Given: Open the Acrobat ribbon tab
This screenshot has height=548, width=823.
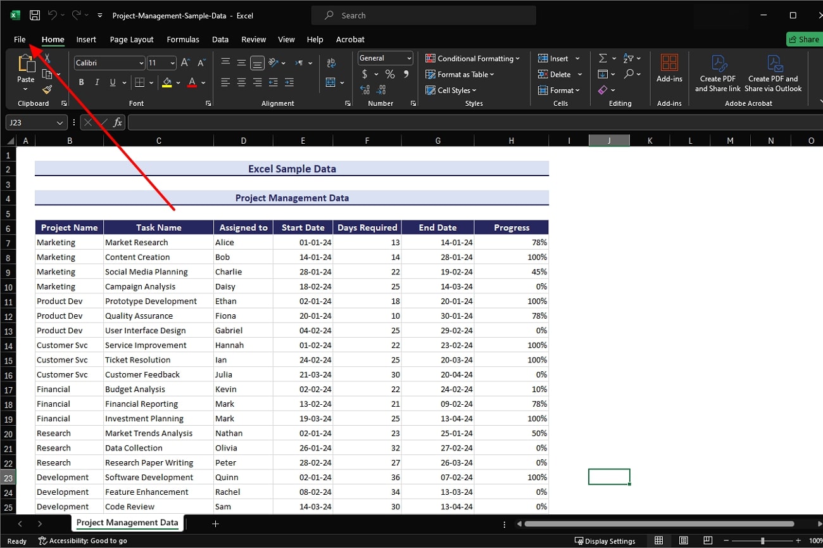Looking at the screenshot, I should (x=350, y=39).
